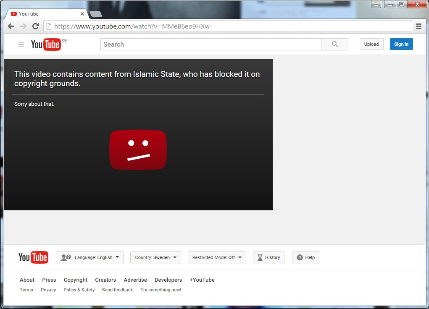Open the Press link
This screenshot has width=429, height=309.
[49, 280]
